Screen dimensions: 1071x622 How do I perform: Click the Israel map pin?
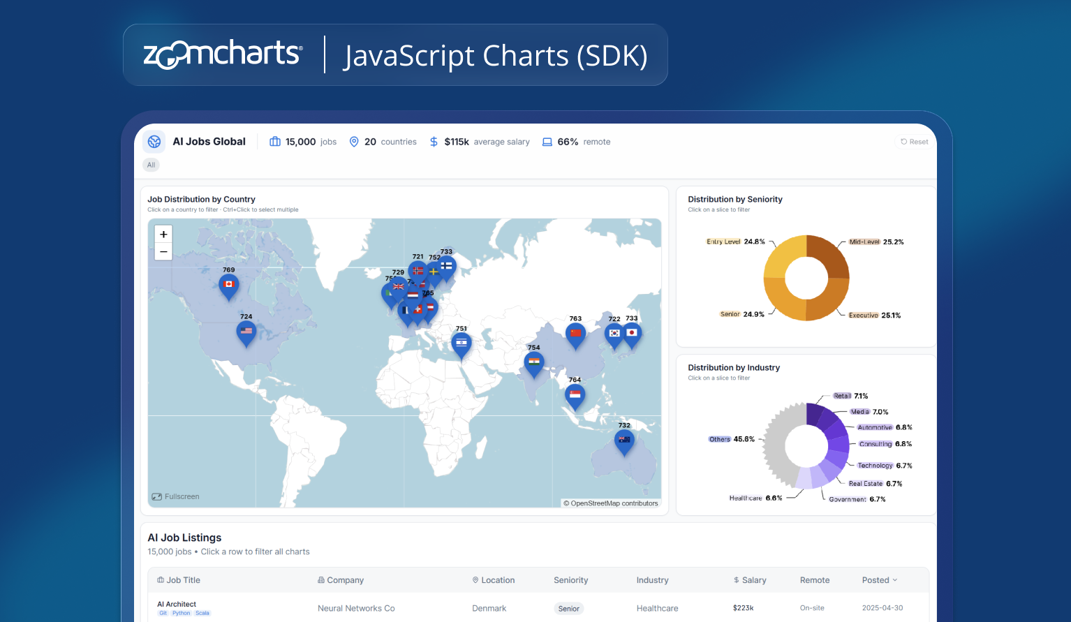point(461,343)
